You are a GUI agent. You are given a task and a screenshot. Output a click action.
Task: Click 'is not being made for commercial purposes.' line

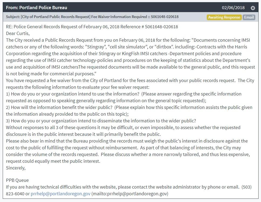coord(51,74)
